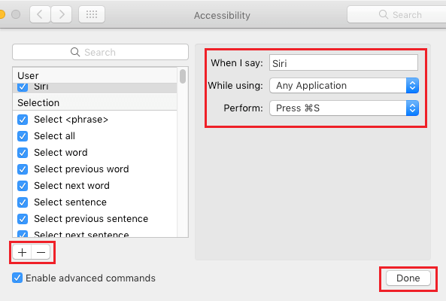Select the 'Select word' command text
446x301 pixels.
tap(61, 153)
